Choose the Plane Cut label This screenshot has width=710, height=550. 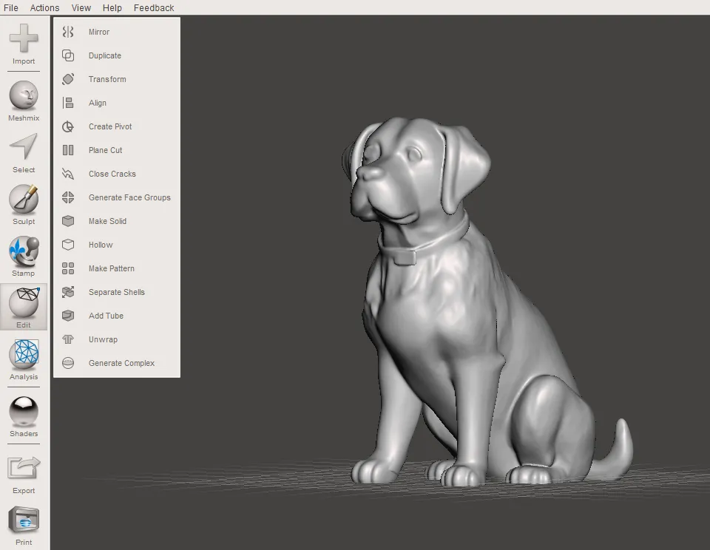point(105,150)
